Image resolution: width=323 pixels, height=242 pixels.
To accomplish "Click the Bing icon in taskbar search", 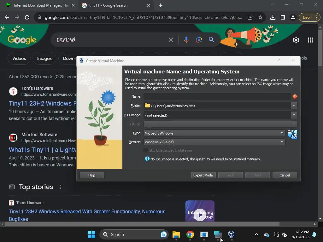I will [x=164, y=234].
